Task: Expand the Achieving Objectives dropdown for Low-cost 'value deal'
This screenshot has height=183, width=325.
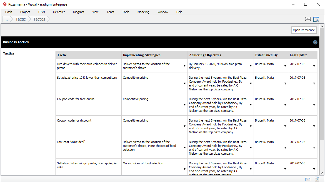Action: 251,148
